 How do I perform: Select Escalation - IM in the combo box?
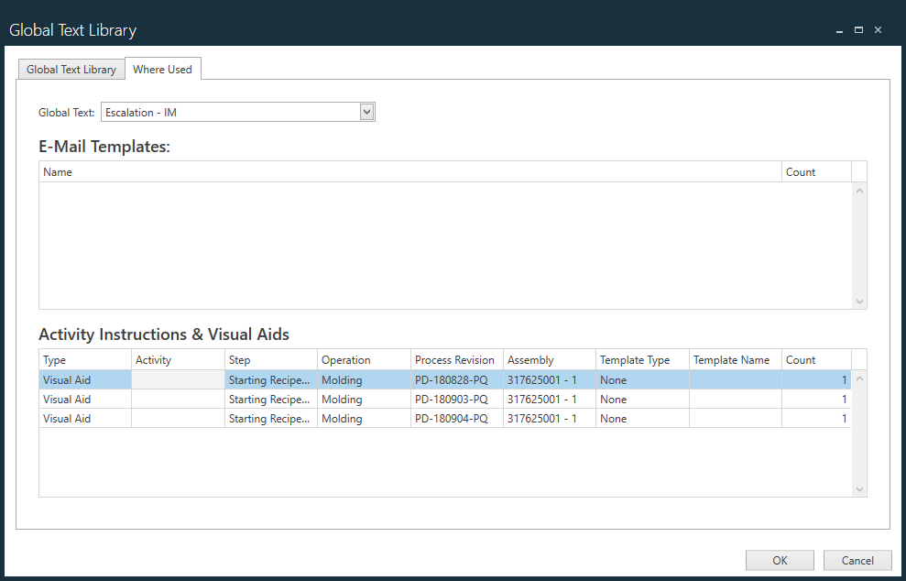pyautogui.click(x=229, y=112)
